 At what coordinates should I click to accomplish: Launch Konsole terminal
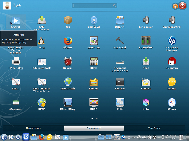[x=120, y=84]
